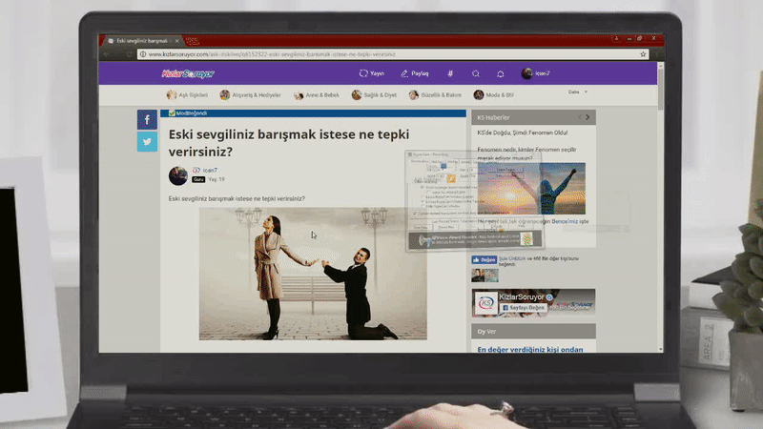Click the Oy Ver panel header
Viewport: 763px width, 429px height.
(533, 331)
